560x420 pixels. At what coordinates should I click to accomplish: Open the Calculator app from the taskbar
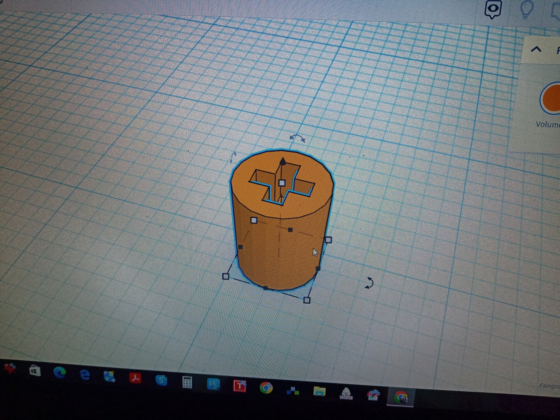tap(187, 382)
